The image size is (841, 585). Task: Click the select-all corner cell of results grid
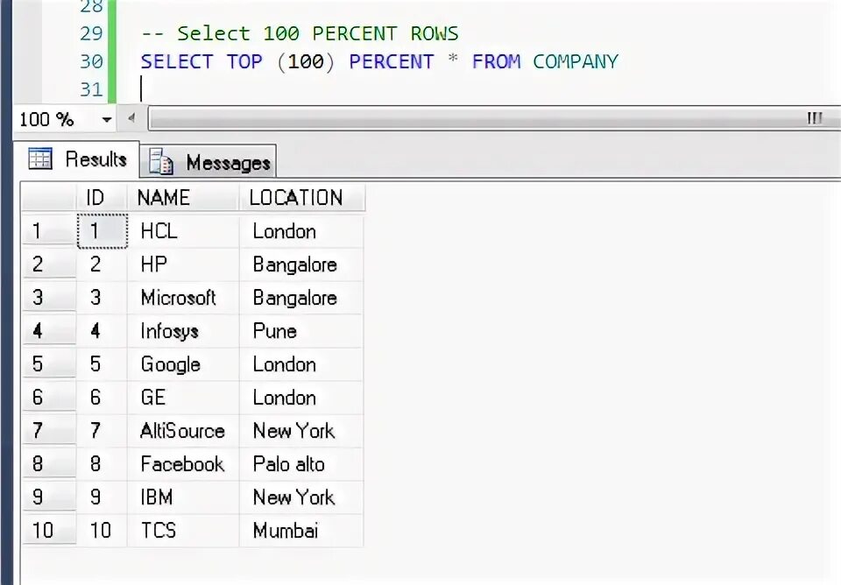click(49, 197)
